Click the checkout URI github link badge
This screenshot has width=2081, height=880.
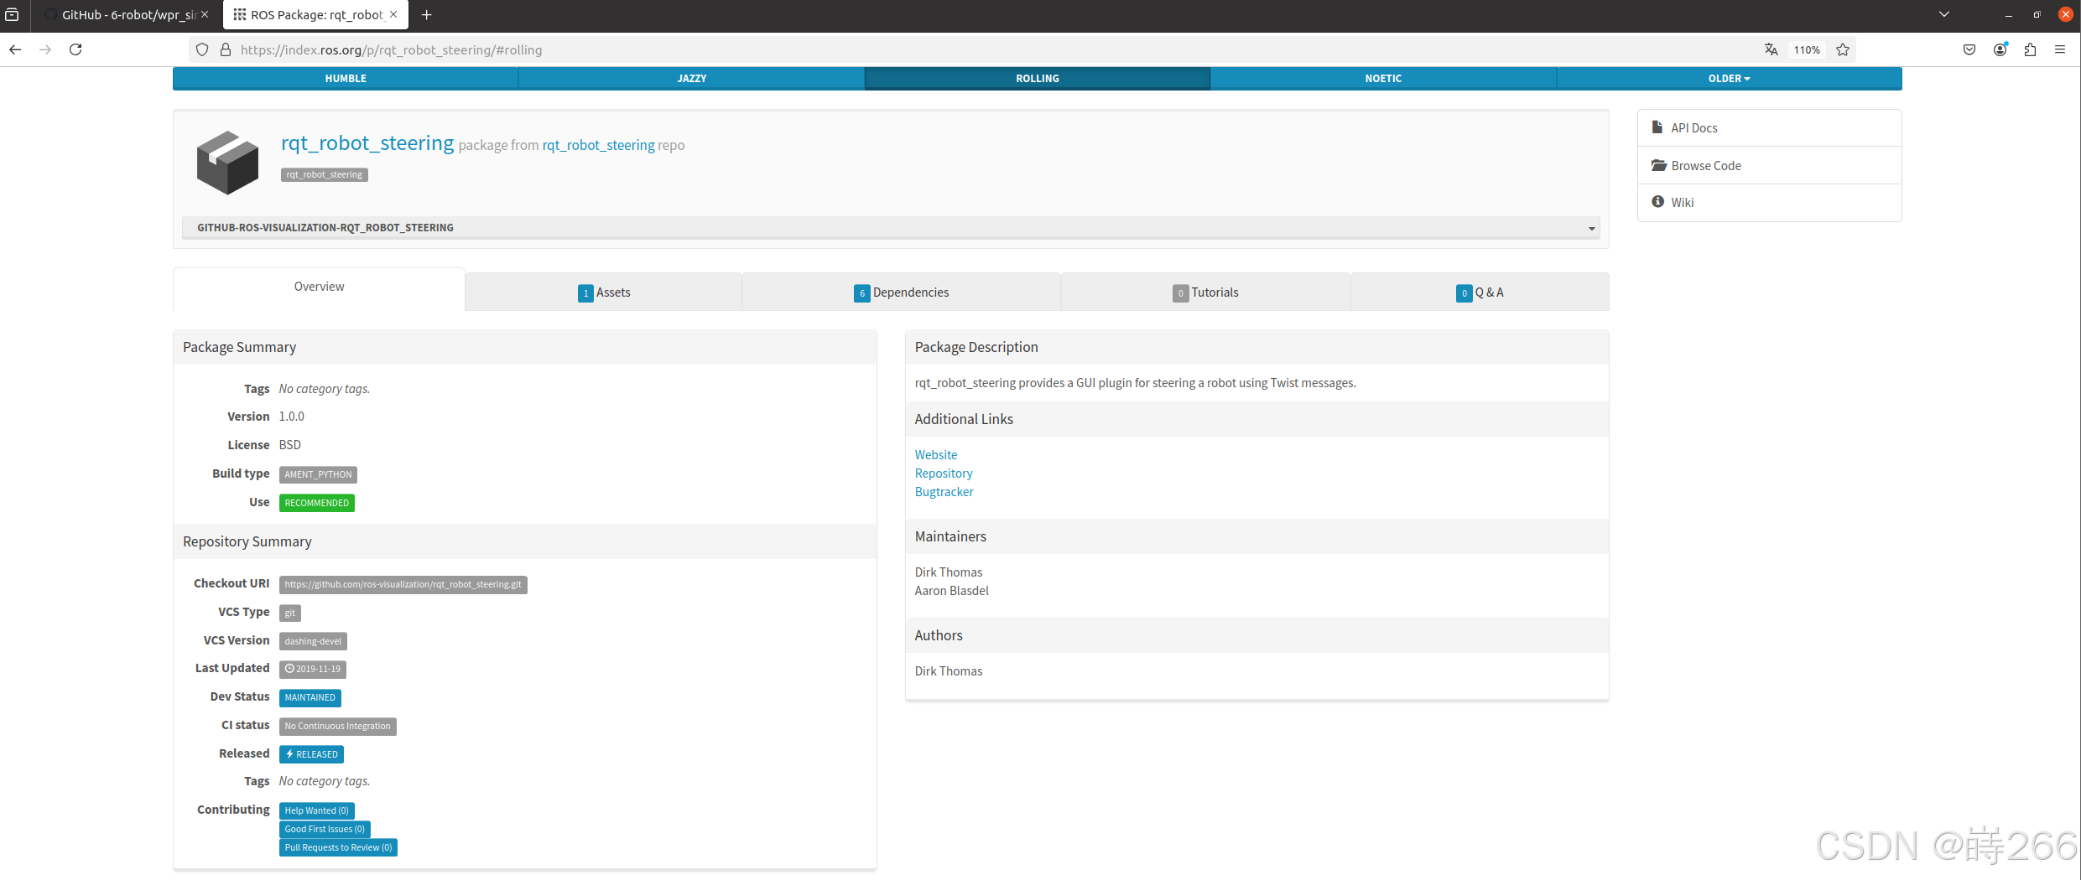(403, 584)
